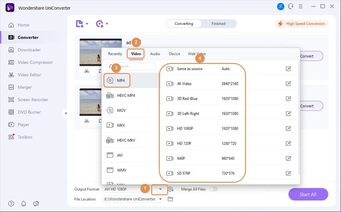341x212 pixels.
Task: Click Convert for the first video
Action: [x=311, y=56]
